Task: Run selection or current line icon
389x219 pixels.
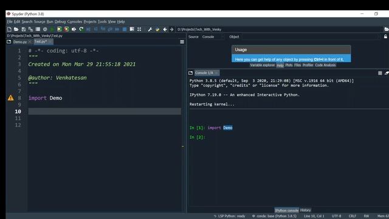Action: pos(74,29)
